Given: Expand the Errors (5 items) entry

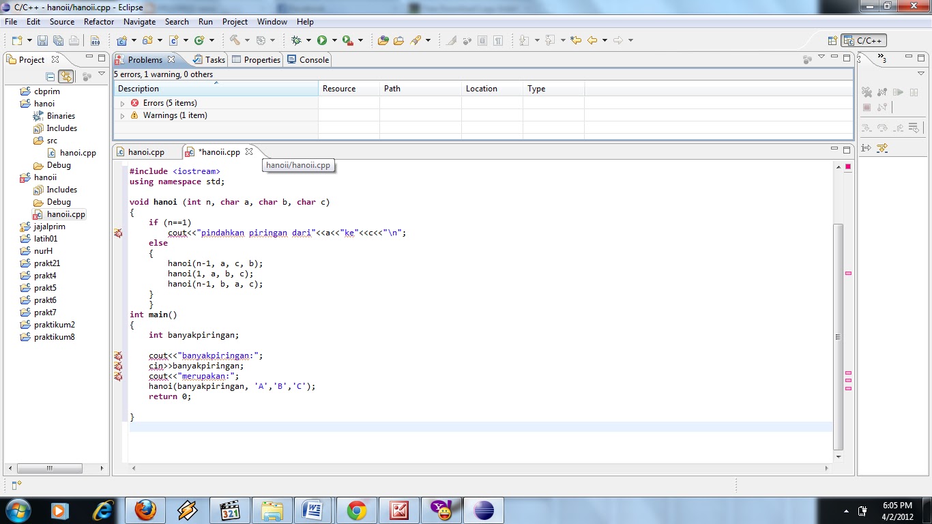Looking at the screenshot, I should point(122,102).
